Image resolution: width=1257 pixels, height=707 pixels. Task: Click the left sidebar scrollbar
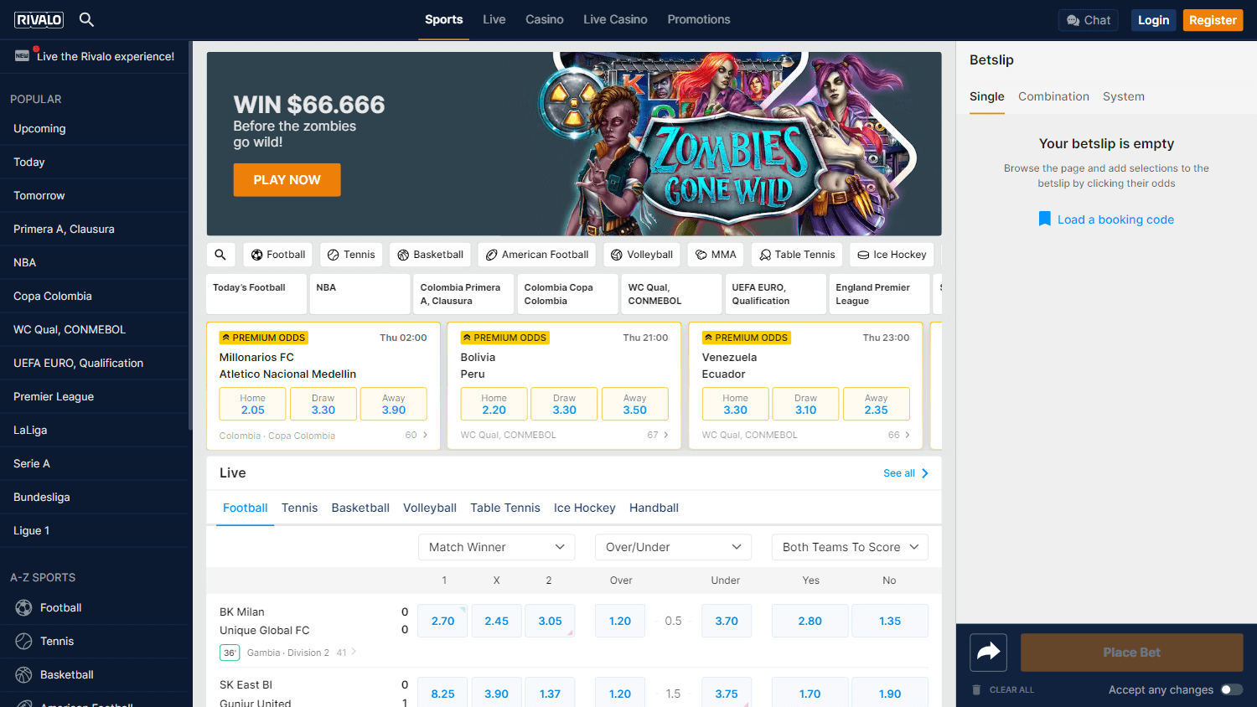click(191, 236)
